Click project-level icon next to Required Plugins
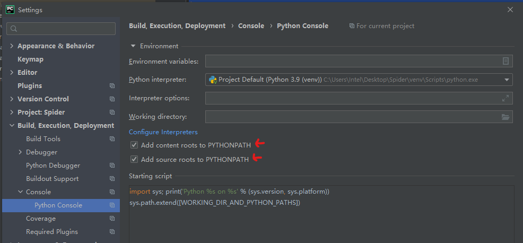This screenshot has height=243, width=523. coord(112,232)
